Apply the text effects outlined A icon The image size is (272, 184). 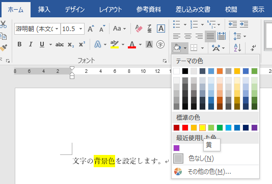pos(98,44)
